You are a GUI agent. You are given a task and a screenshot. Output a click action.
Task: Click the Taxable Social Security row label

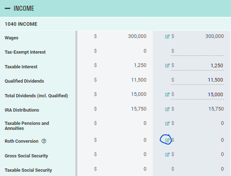tap(28, 170)
